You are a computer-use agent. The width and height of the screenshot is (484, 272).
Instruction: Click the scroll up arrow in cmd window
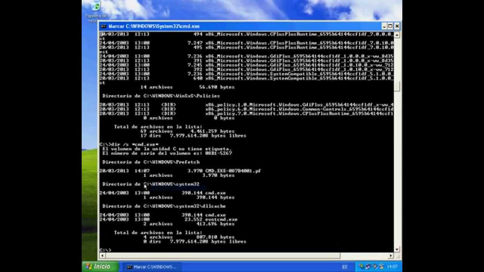click(397, 34)
